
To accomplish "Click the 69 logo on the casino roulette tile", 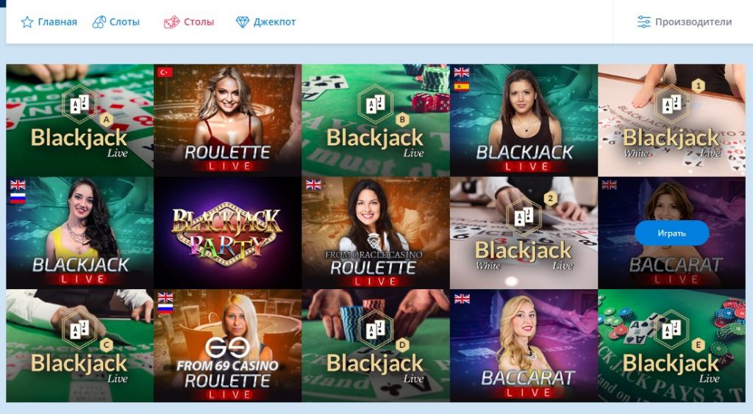I will 228,347.
